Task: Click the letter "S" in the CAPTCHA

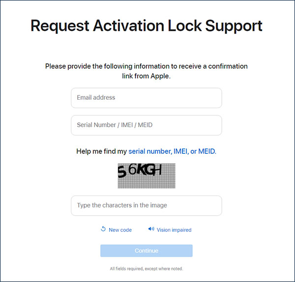Action: click(x=121, y=171)
